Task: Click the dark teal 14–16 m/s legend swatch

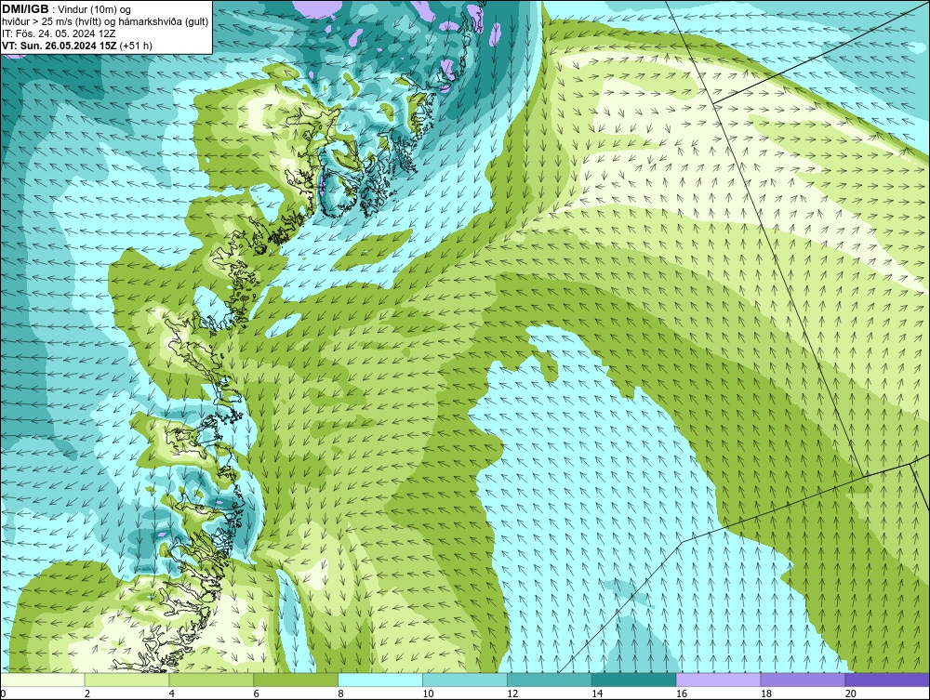Action: click(634, 680)
